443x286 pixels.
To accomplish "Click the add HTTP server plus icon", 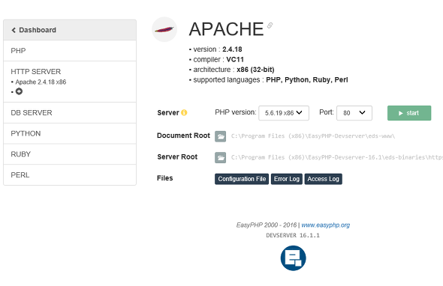I will click(x=19, y=91).
